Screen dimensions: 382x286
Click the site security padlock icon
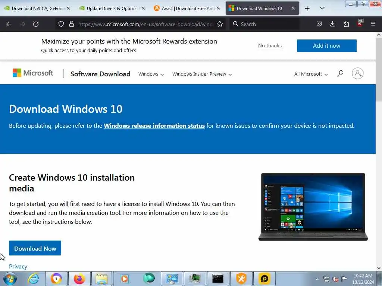pyautogui.click(x=71, y=24)
